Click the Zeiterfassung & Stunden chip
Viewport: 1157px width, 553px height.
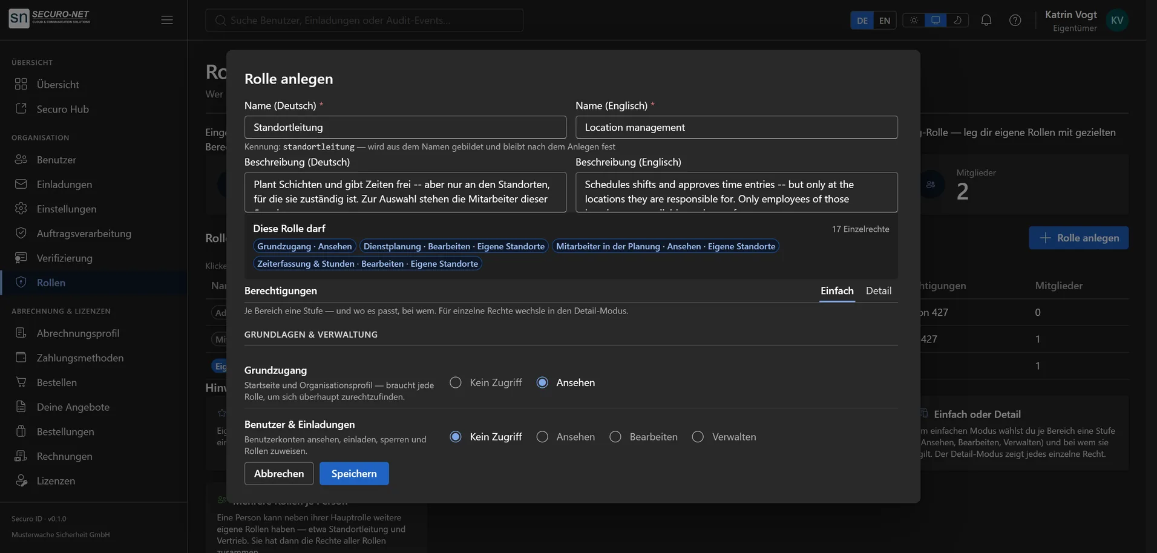pos(367,264)
